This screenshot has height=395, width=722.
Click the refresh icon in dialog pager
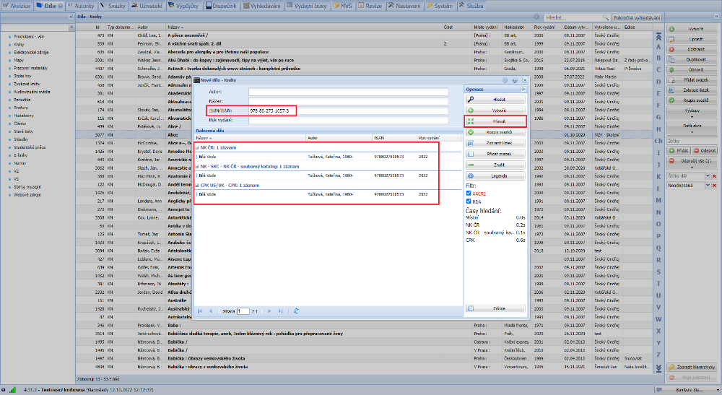click(x=296, y=311)
